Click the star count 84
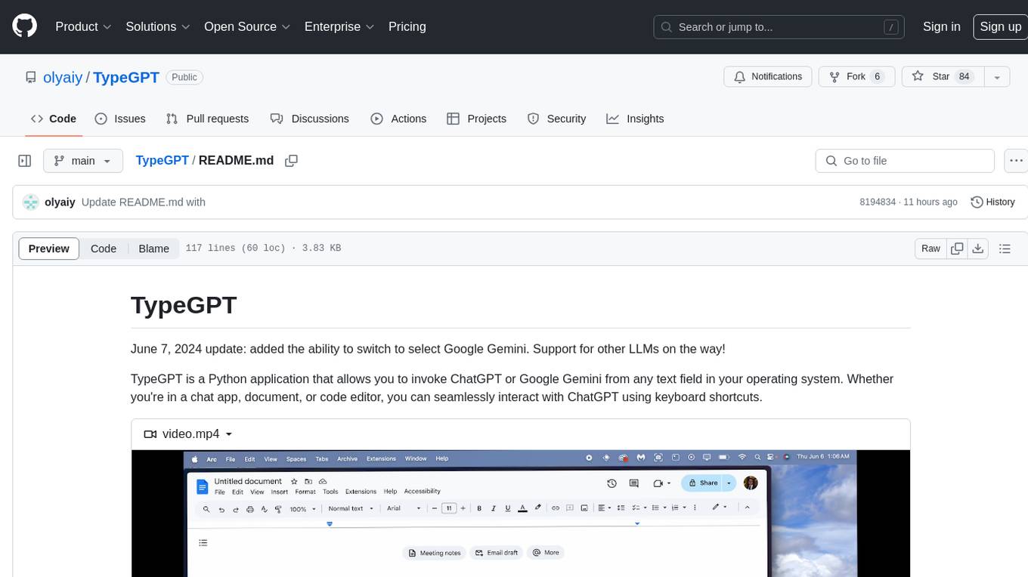Screen dimensions: 1028x577 (x=964, y=77)
